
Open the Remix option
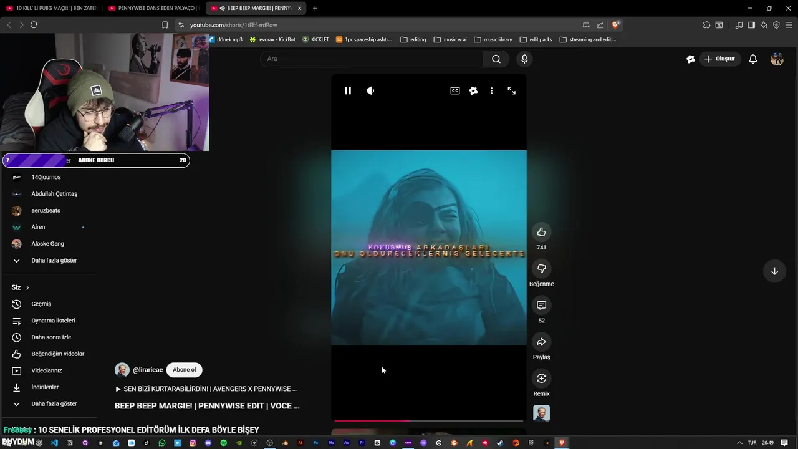coord(541,379)
